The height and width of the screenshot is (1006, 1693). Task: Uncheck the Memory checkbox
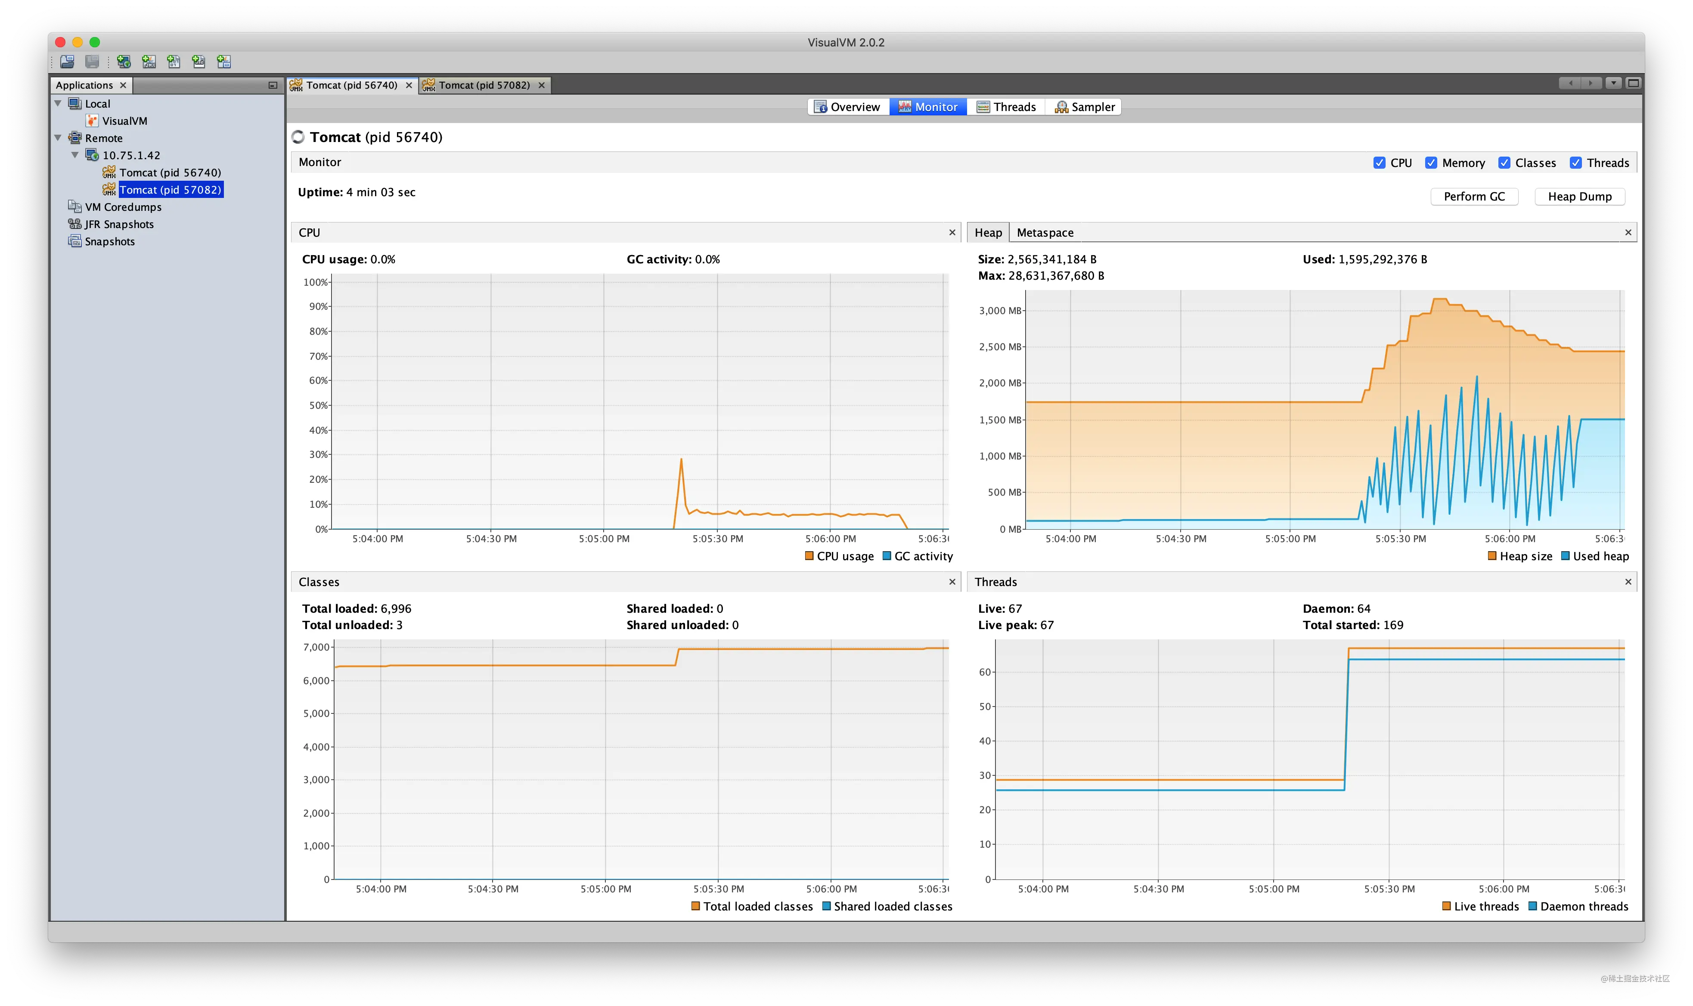point(1431,163)
